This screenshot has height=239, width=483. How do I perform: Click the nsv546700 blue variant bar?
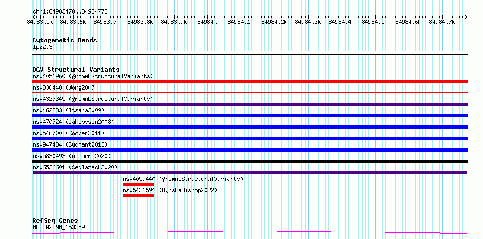click(x=250, y=139)
